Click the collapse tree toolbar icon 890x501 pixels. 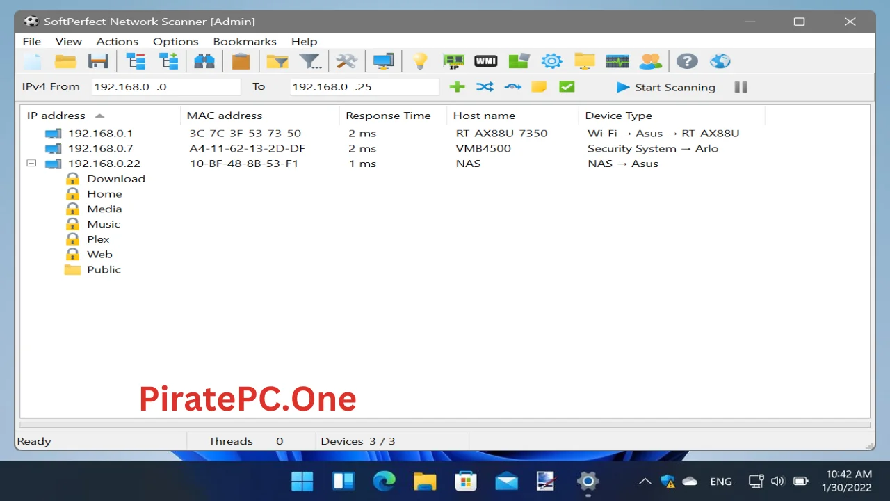point(136,61)
